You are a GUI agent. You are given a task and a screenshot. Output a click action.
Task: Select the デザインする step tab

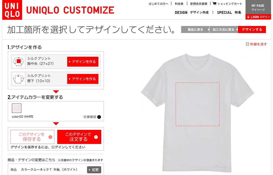(x=252, y=29)
